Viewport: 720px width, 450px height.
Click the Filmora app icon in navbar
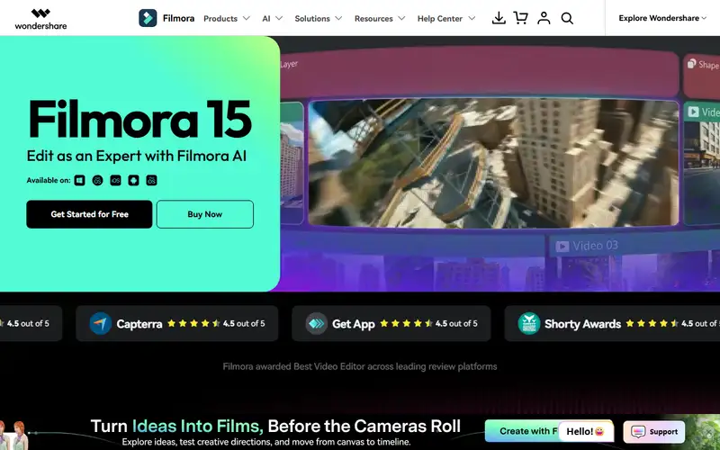point(148,18)
